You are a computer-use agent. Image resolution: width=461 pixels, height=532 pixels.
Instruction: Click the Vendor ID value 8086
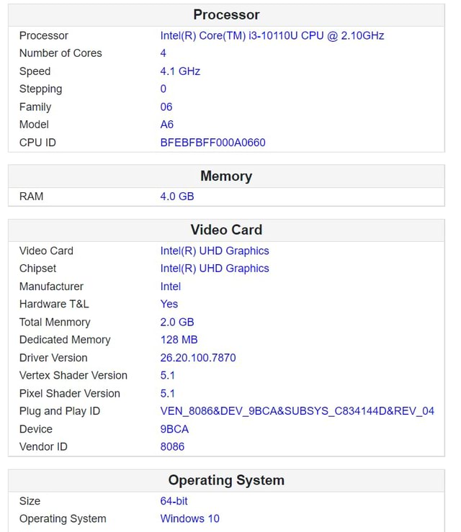172,446
